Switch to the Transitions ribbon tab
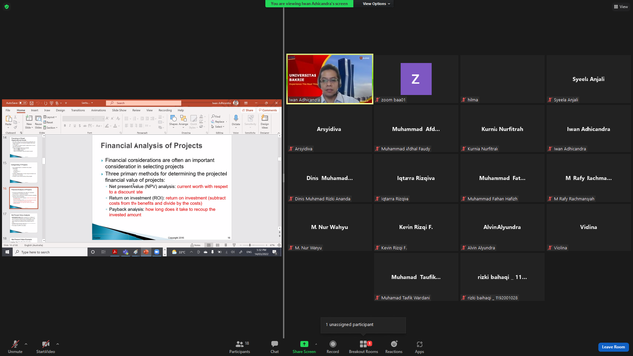The width and height of the screenshot is (633, 356). pos(78,110)
